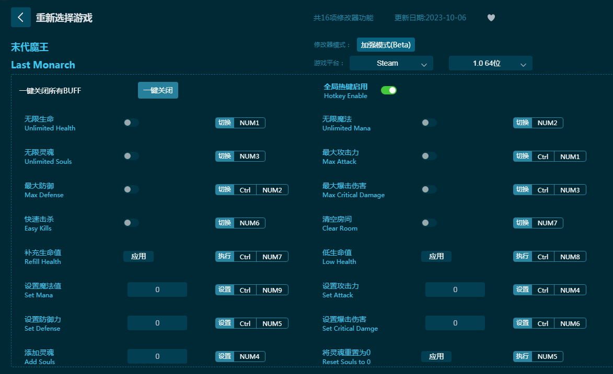Viewport: 613px width, 374px height.
Task: Enable the Unlimited Health toggle
Action: pyautogui.click(x=131, y=123)
